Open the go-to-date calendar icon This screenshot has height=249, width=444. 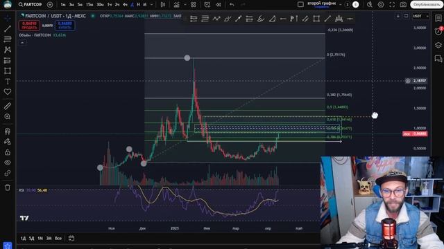tap(71, 238)
